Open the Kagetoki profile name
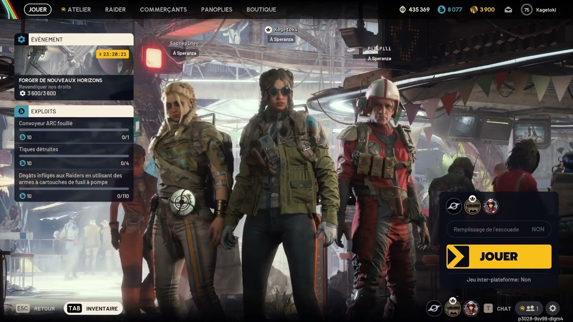Image resolution: width=573 pixels, height=322 pixels. 546,9
